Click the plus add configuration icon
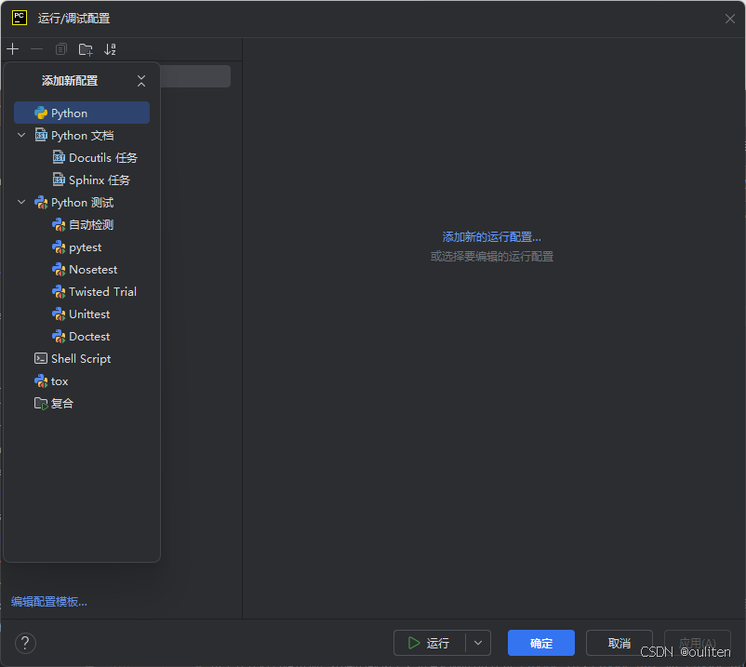This screenshot has height=667, width=746. pyautogui.click(x=13, y=49)
